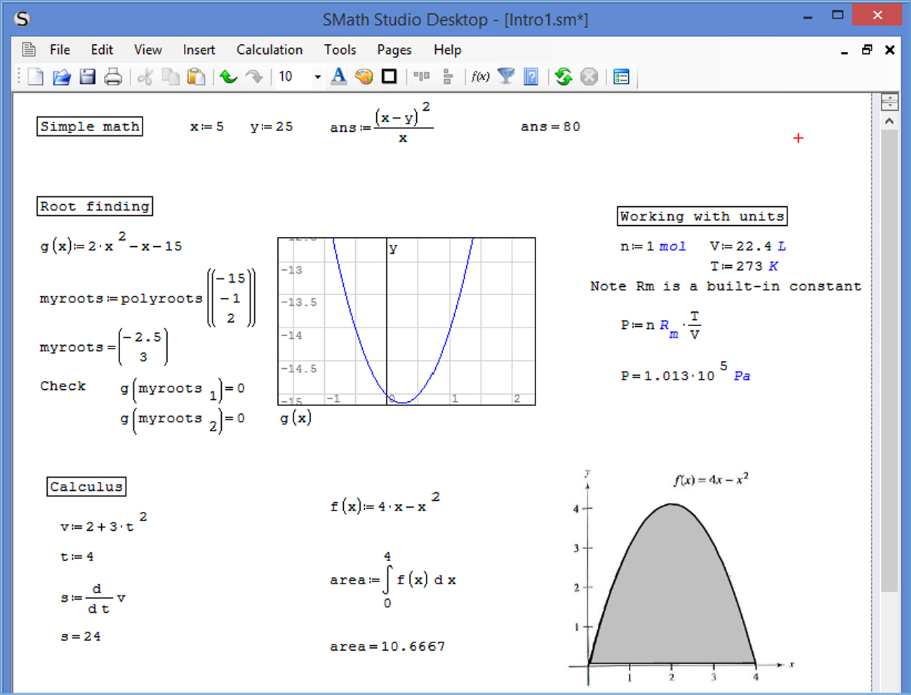Click the g(x) parabola plot region
Image resolution: width=911 pixels, height=695 pixels.
point(406,321)
